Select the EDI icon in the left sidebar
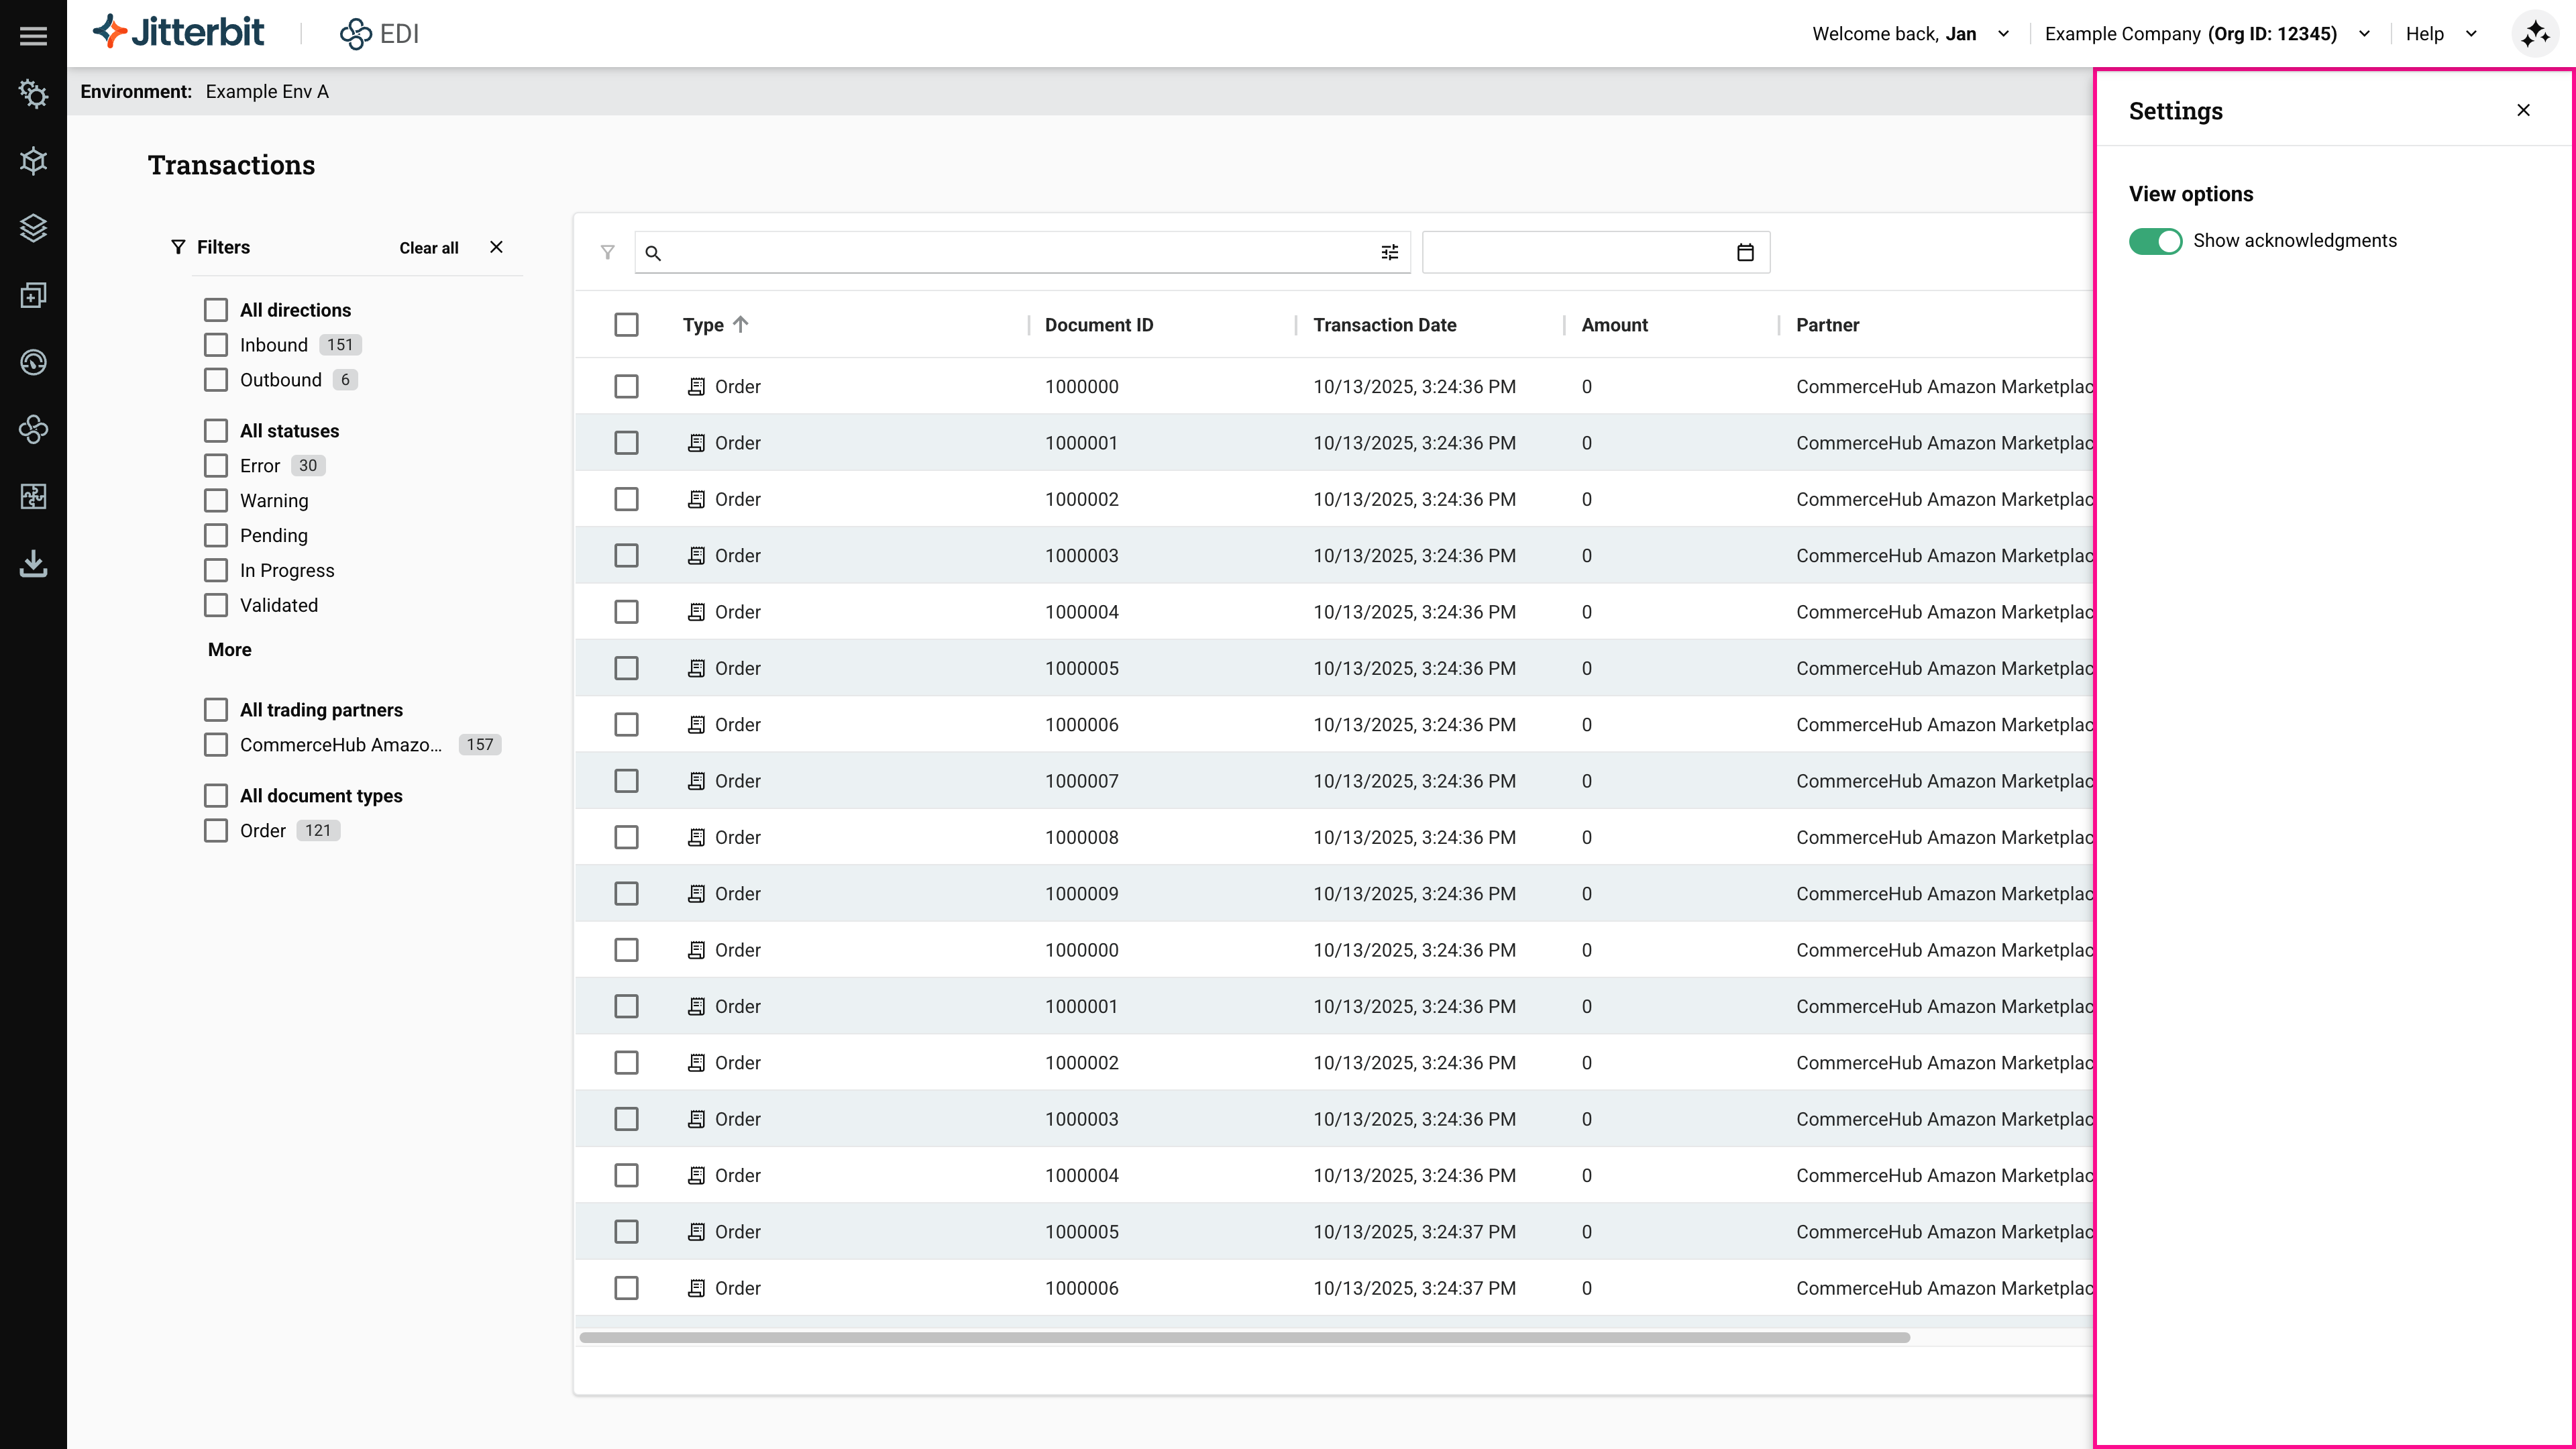The image size is (2576, 1449). tap(33, 430)
